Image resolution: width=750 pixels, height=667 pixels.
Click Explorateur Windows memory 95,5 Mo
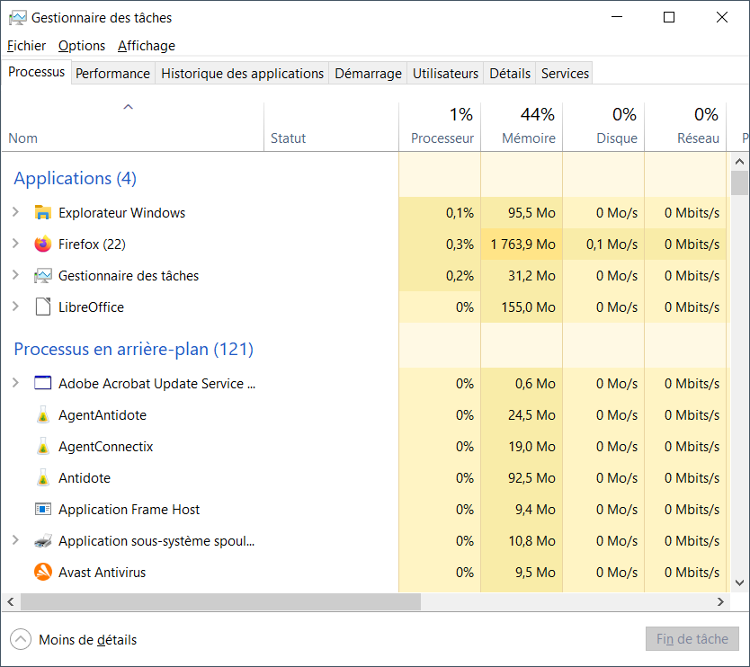[531, 213]
